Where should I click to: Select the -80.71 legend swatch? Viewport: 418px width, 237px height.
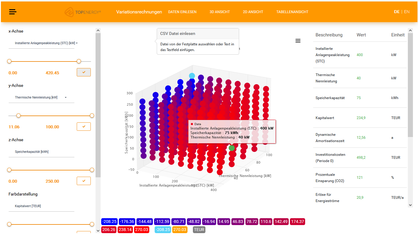click(179, 221)
